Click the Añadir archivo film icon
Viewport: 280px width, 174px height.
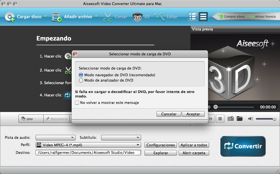pos(57,17)
